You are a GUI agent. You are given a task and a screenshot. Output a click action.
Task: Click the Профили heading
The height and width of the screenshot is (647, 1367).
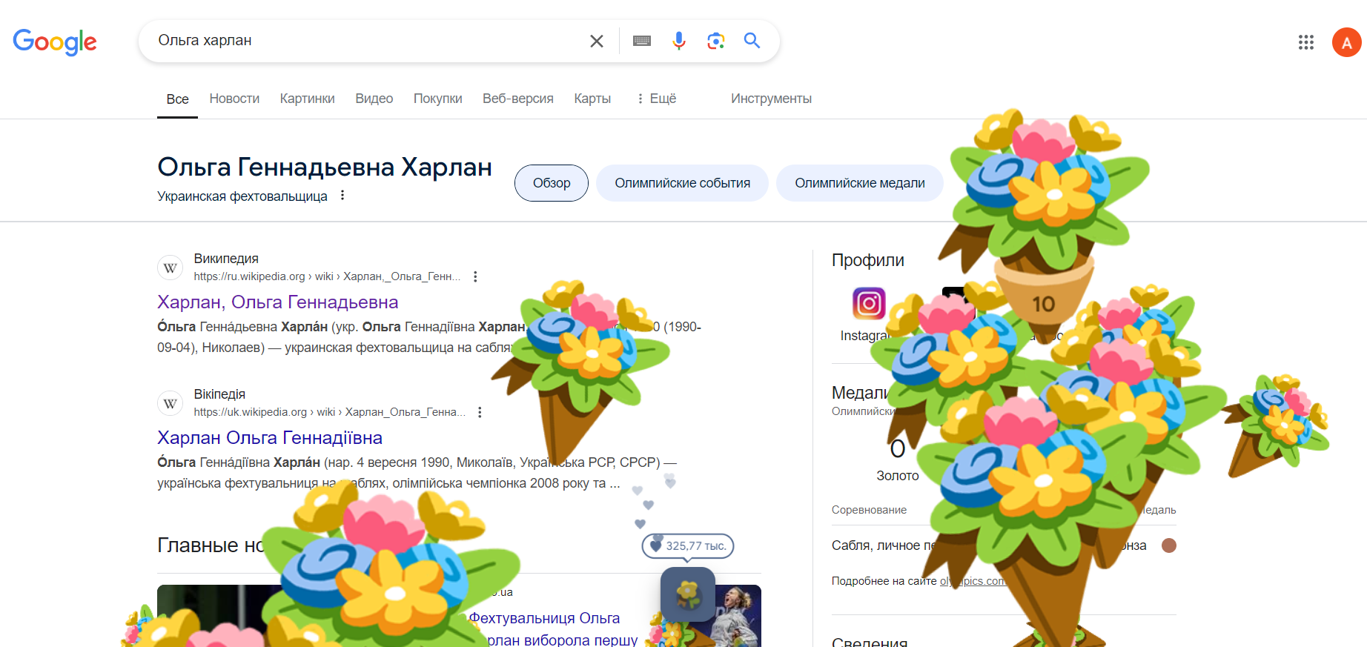[868, 260]
